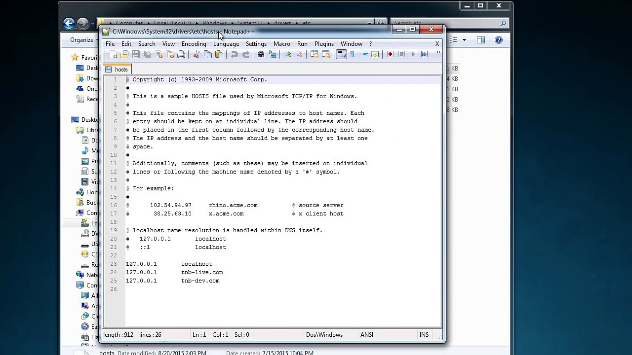Click the Paste clipboard icon
Image resolution: width=632 pixels, height=355 pixels.
[219, 54]
